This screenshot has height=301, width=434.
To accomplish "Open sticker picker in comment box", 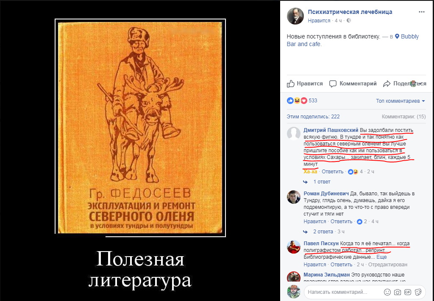I will coord(418,292).
